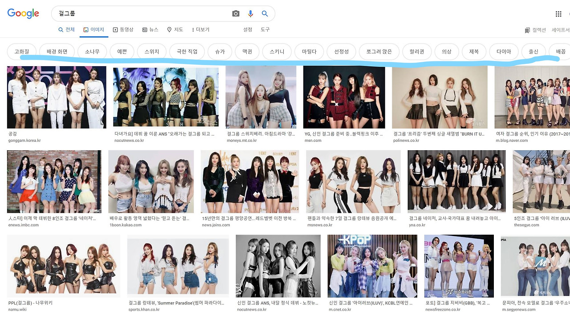This screenshot has width=570, height=312.
Task: Click inside the 걸그룹 search field
Action: coord(134,14)
